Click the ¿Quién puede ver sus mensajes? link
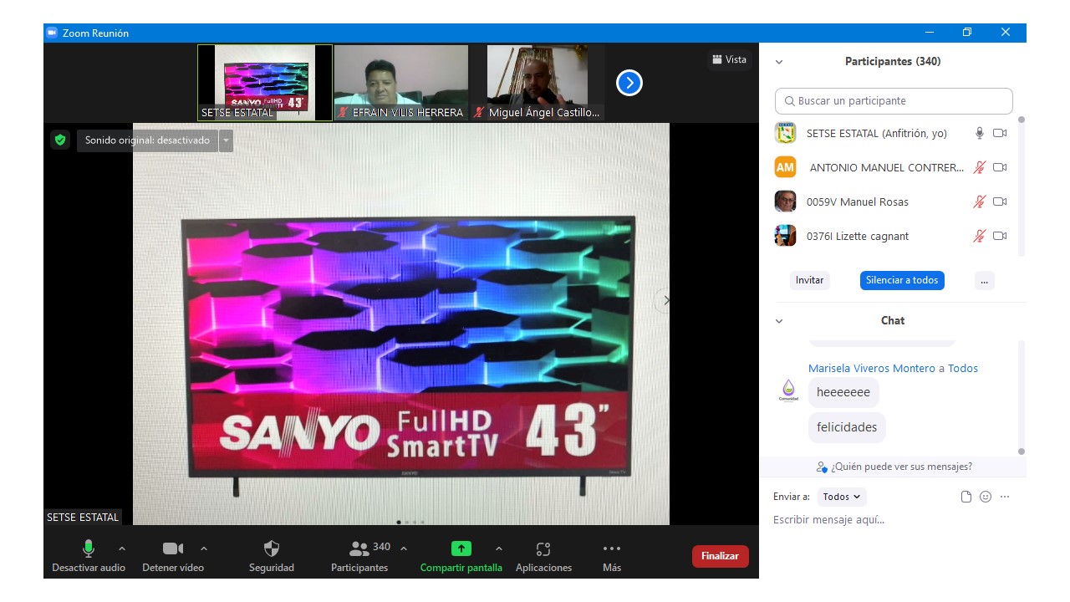 coord(894,467)
